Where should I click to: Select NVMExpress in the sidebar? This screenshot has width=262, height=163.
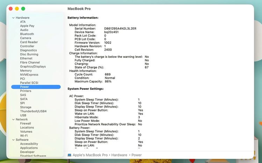29,75
